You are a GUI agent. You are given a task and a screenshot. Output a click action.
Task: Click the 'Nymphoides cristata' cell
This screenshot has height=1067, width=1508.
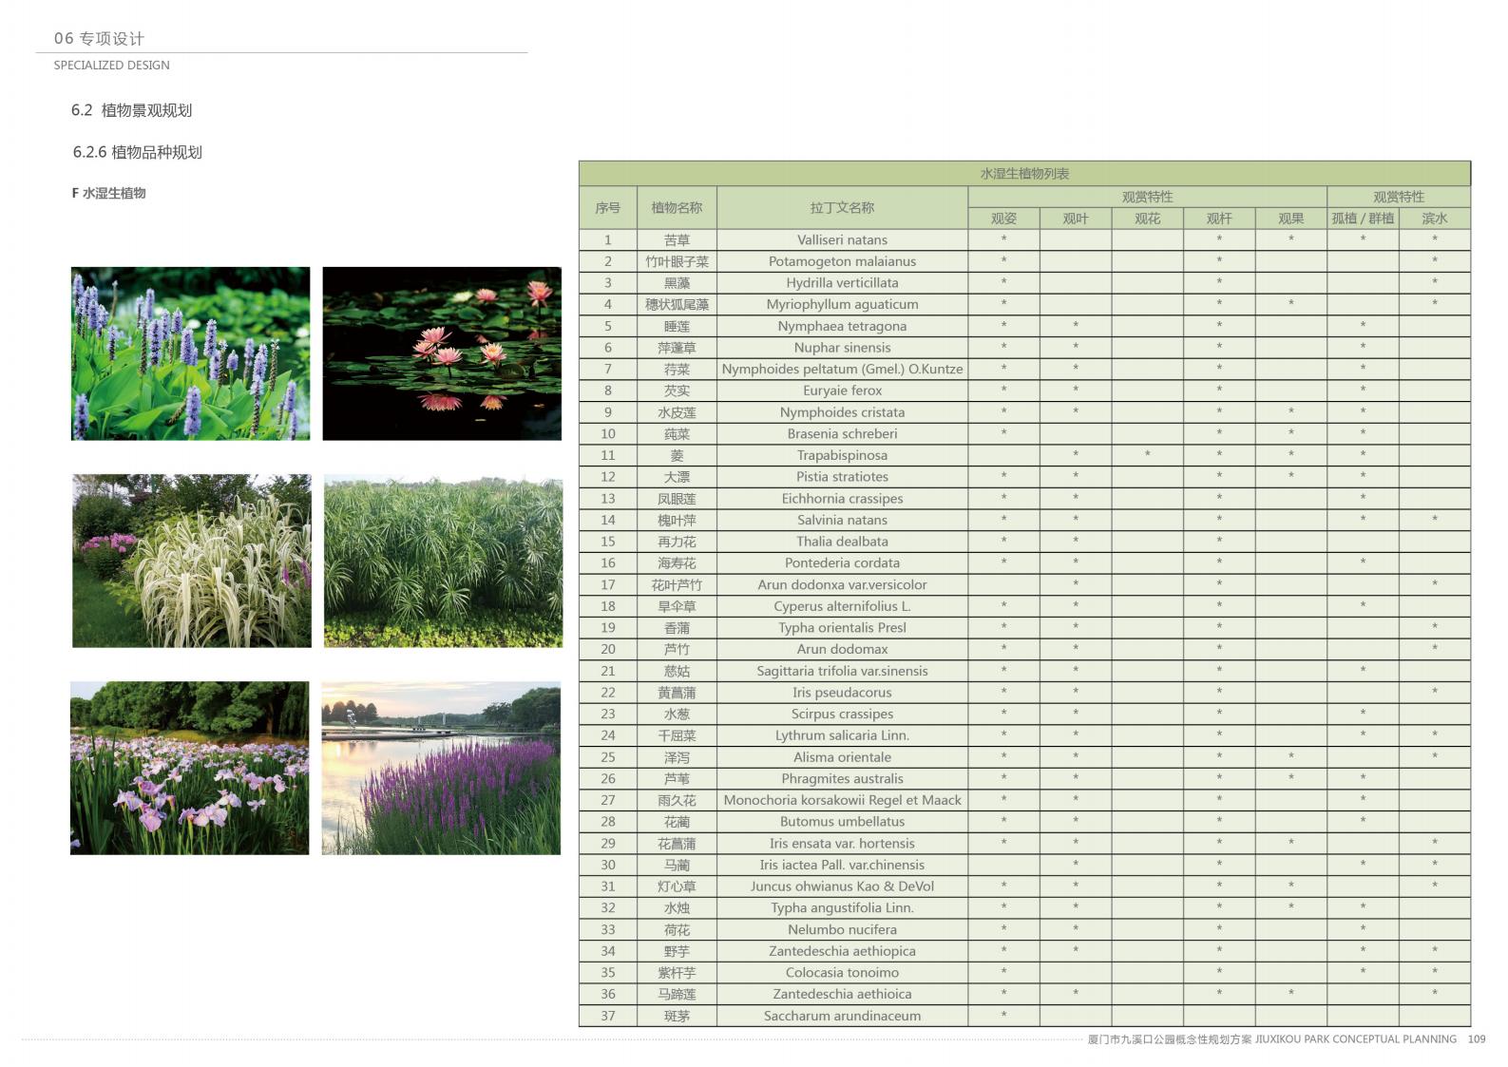842,412
